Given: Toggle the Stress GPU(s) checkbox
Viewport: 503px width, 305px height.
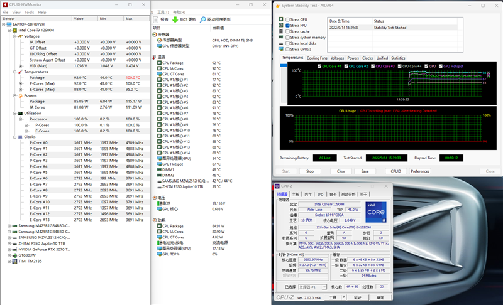Looking at the screenshot, I should (x=288, y=49).
